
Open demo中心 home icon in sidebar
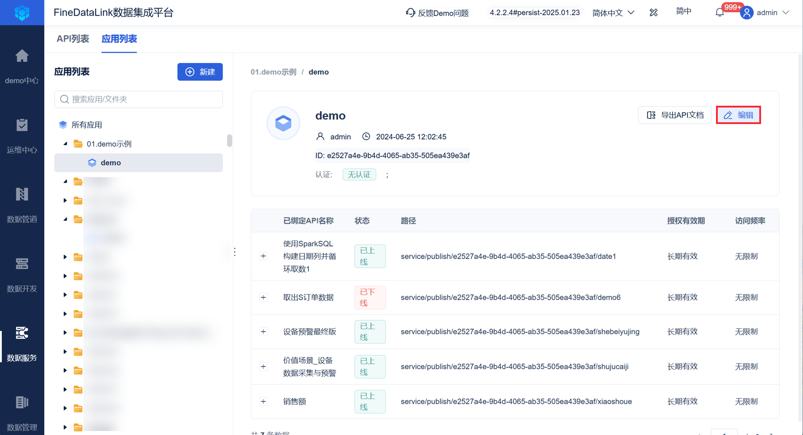pyautogui.click(x=22, y=56)
